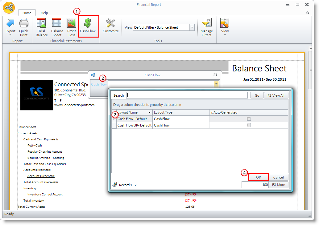Viewport: 319px width, 225px height.
Task: Select the Cash Flow - Default row
Action: point(200,119)
